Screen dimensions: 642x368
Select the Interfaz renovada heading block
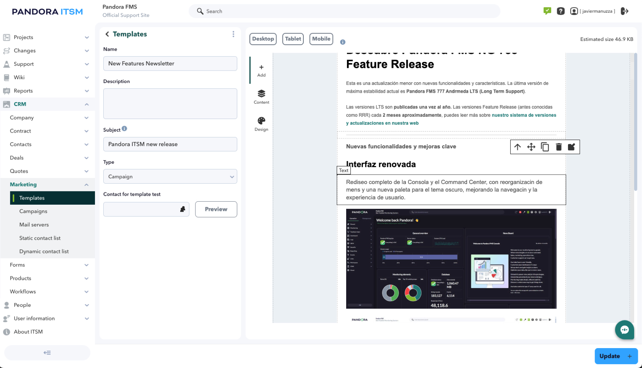381,164
